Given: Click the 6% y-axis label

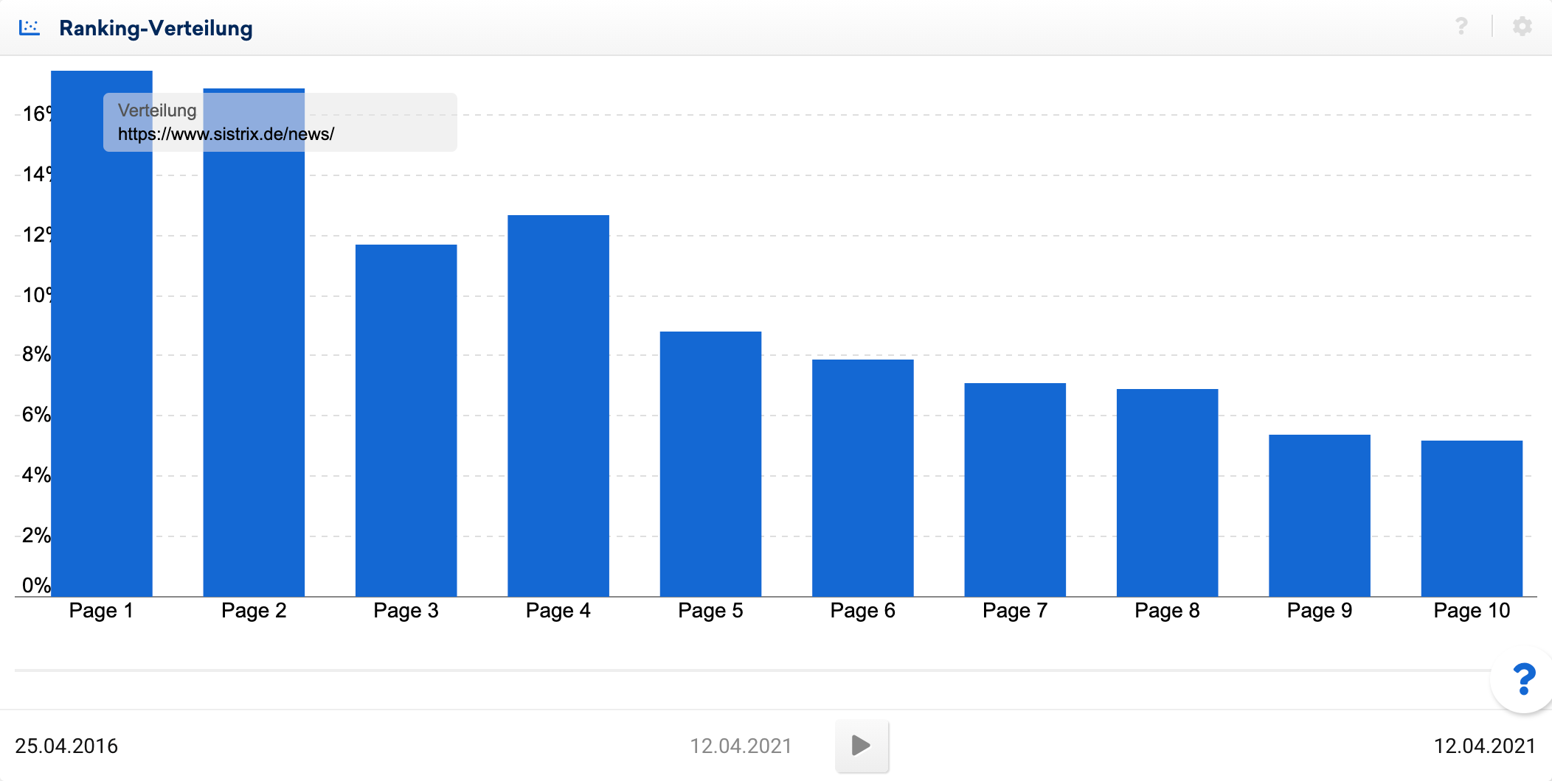Looking at the screenshot, I should [x=36, y=415].
